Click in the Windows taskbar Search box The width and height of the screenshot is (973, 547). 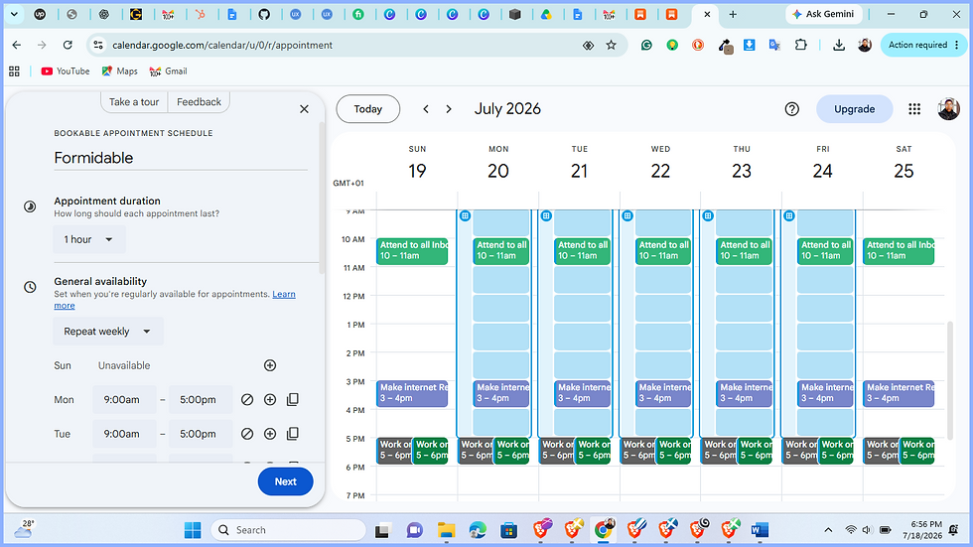click(x=288, y=530)
